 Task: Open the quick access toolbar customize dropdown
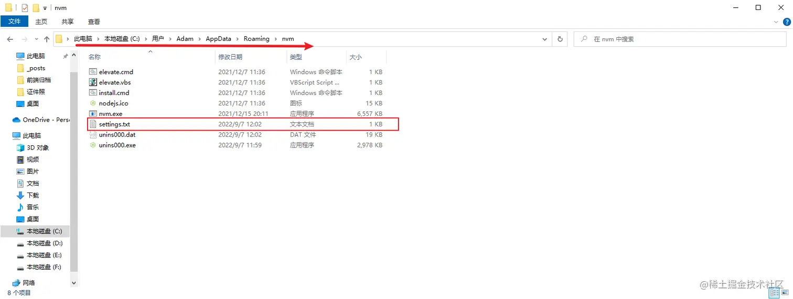pos(45,8)
